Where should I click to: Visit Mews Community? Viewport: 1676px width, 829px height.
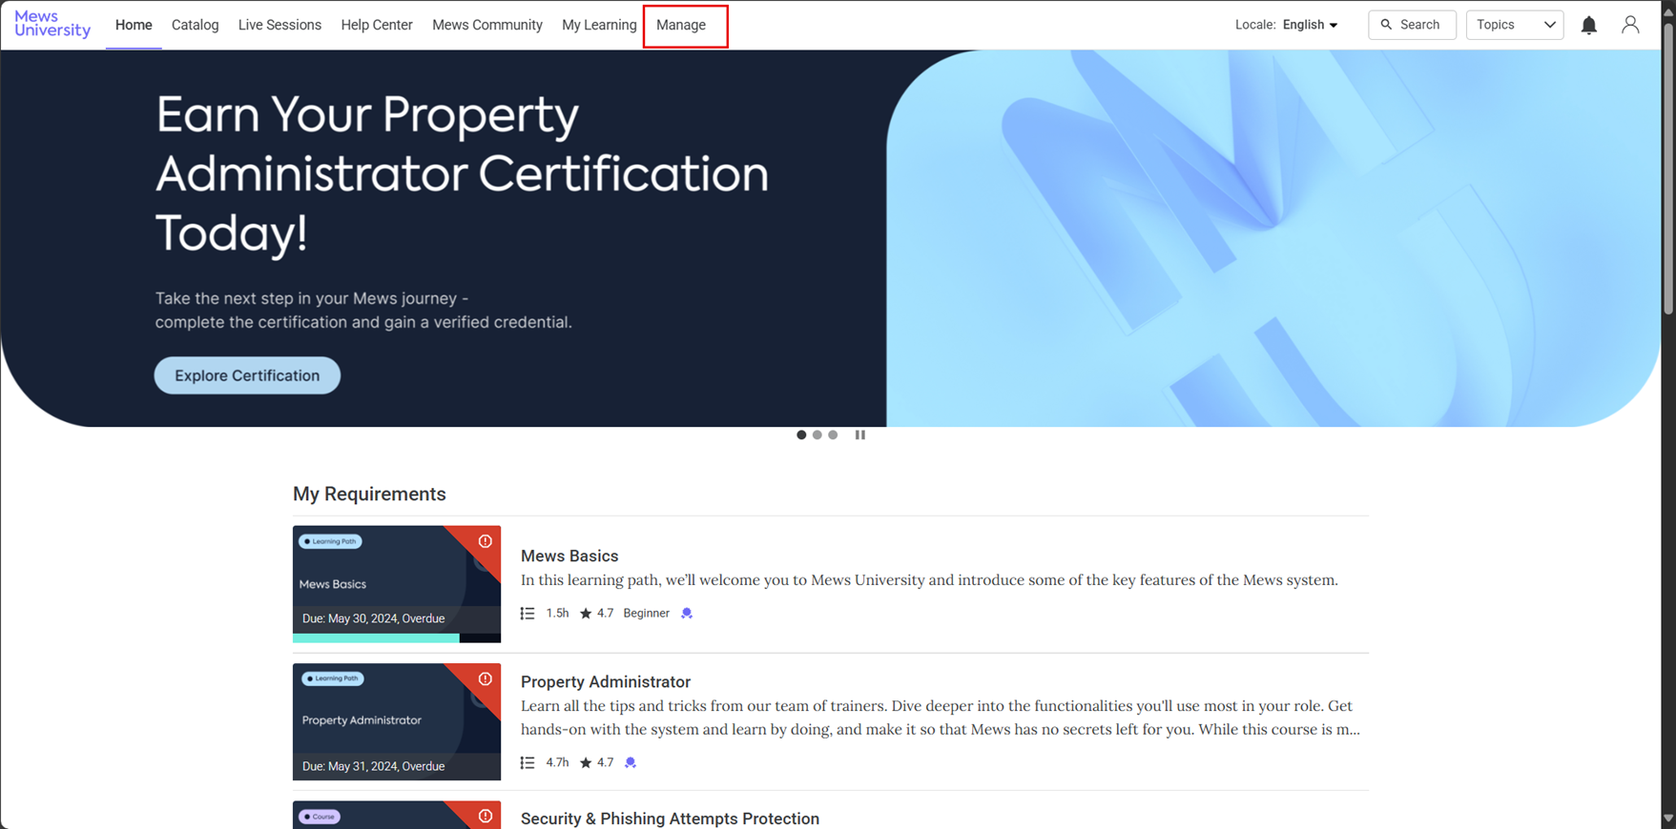coord(487,25)
